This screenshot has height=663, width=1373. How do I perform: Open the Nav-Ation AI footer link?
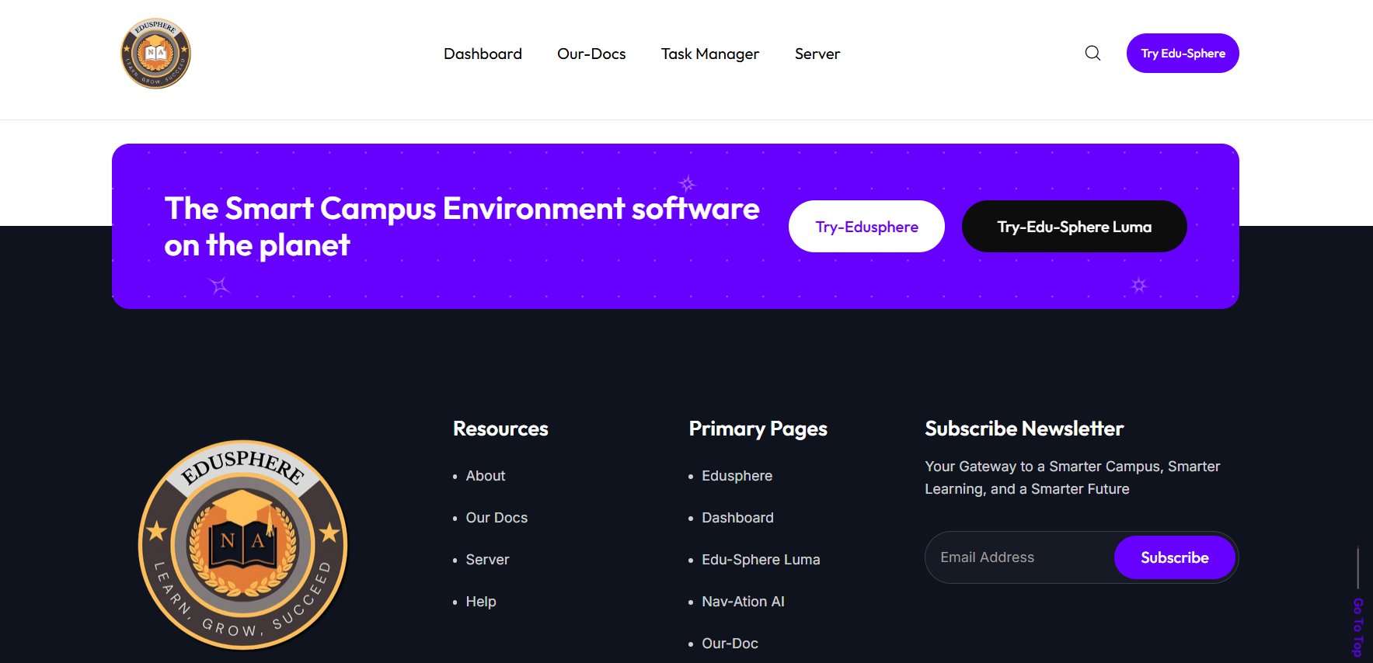coord(743,602)
